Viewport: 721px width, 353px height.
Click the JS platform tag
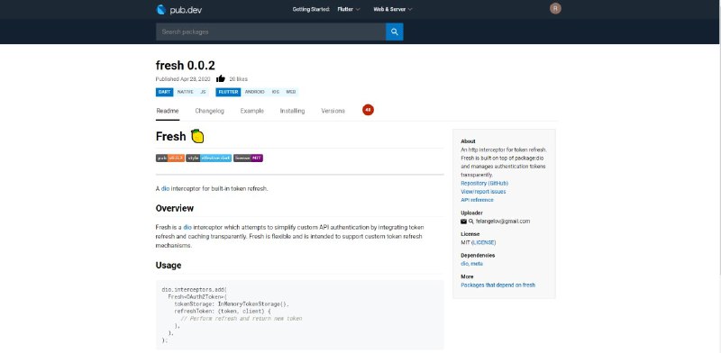203,92
